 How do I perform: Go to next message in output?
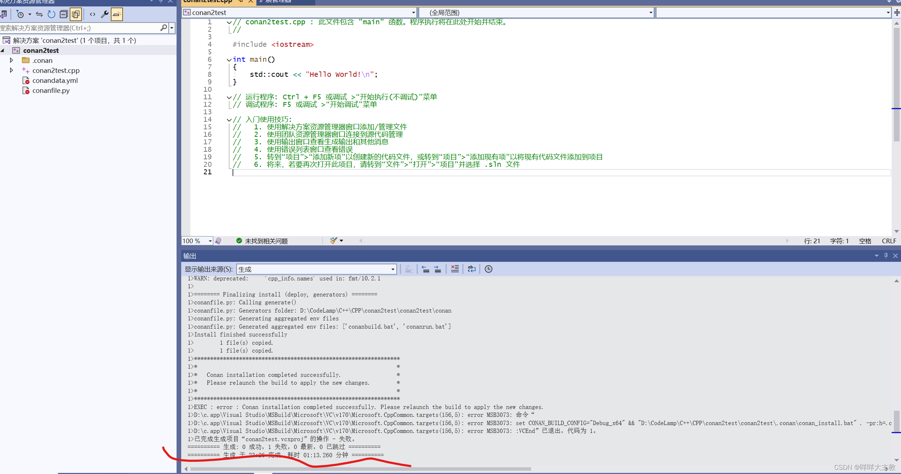pos(437,269)
